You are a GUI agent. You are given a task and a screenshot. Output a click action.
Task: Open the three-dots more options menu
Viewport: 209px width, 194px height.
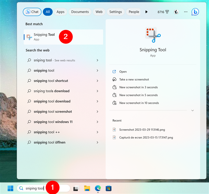[x=185, y=12]
